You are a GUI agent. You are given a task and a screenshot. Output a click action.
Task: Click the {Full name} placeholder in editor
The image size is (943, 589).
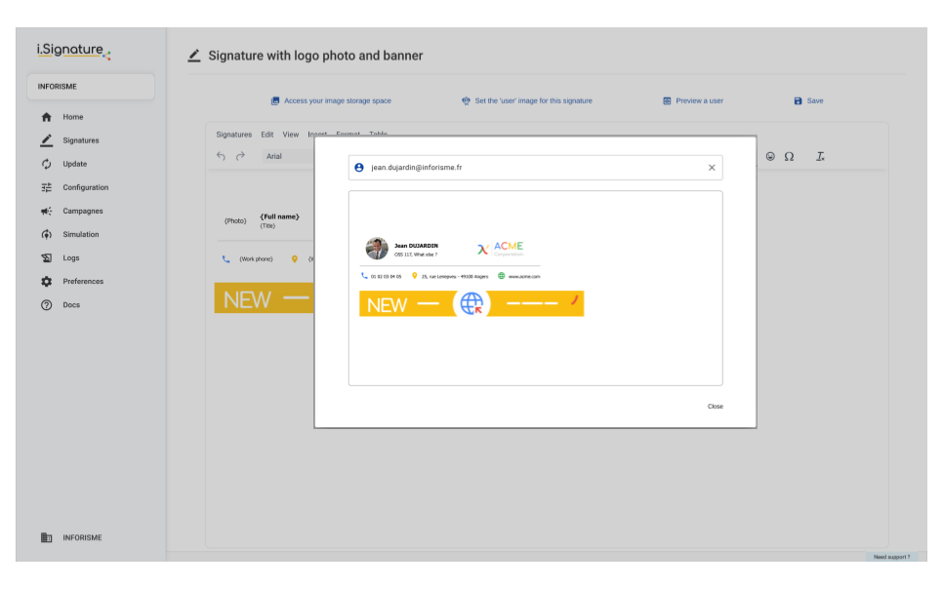pyautogui.click(x=279, y=216)
